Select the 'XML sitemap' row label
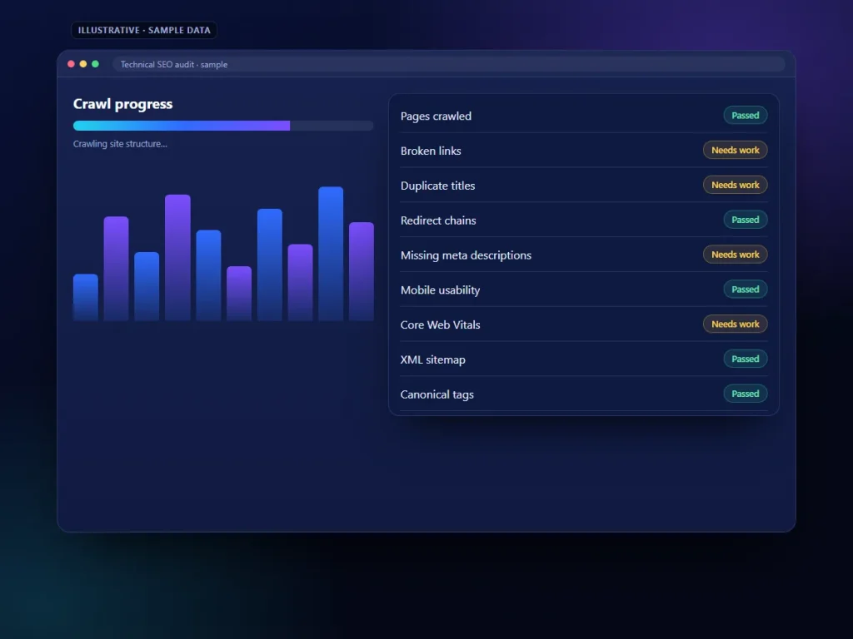This screenshot has height=639, width=853. point(433,359)
